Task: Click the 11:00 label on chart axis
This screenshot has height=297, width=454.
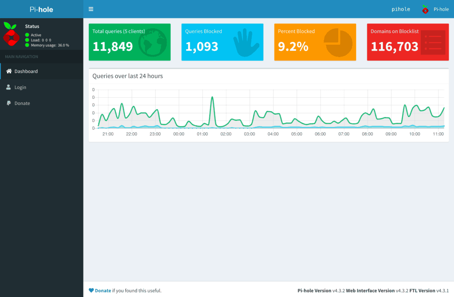Action: click(438, 134)
